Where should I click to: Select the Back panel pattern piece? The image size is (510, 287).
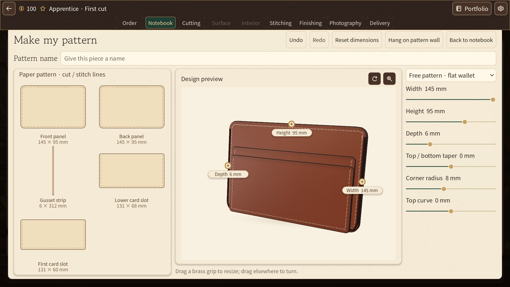tap(132, 107)
